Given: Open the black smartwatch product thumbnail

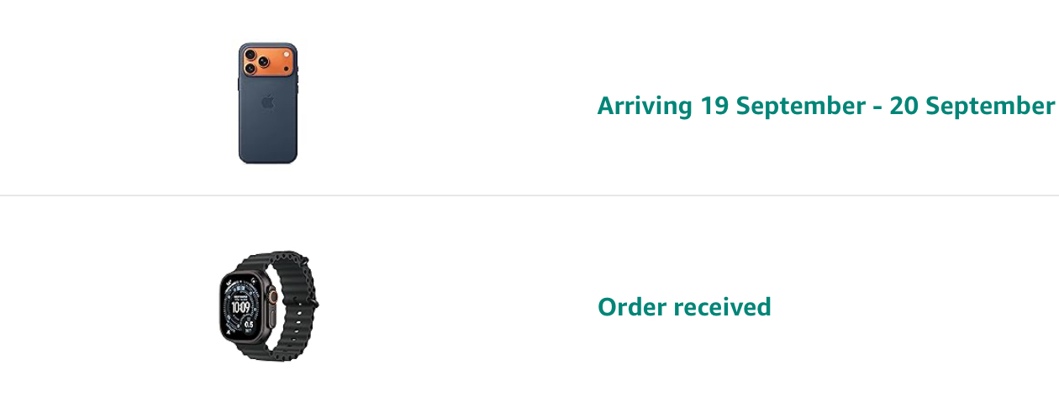Looking at the screenshot, I should (x=267, y=306).
